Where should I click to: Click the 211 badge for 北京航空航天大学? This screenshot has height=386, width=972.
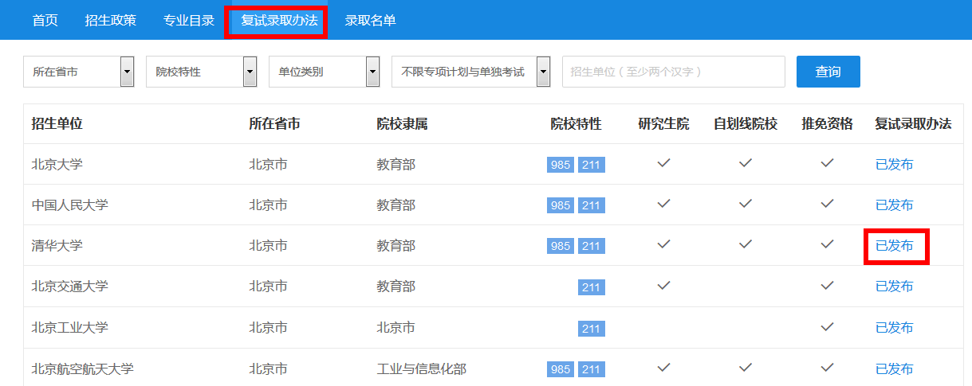tap(591, 369)
